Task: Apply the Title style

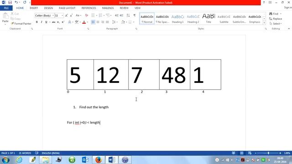Action: [x=209, y=19]
